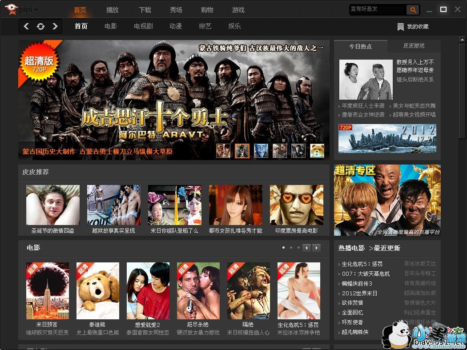Screen dimensions: 467x350
Task: Refresh the page with the reload icon
Action: coord(40,26)
